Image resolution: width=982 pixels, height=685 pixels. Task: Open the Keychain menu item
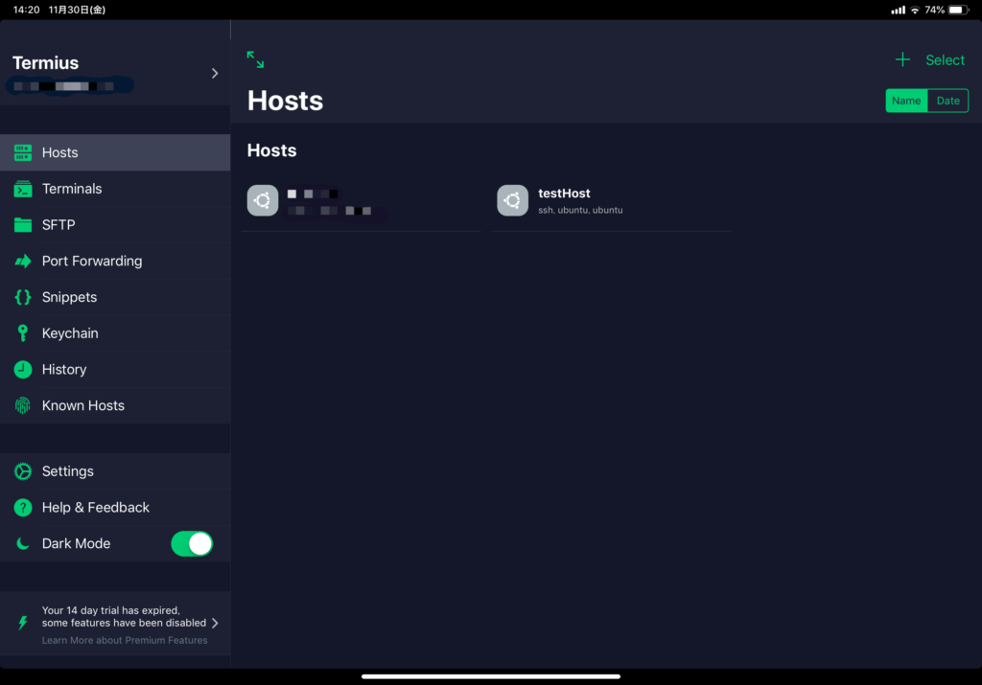pyautogui.click(x=115, y=333)
